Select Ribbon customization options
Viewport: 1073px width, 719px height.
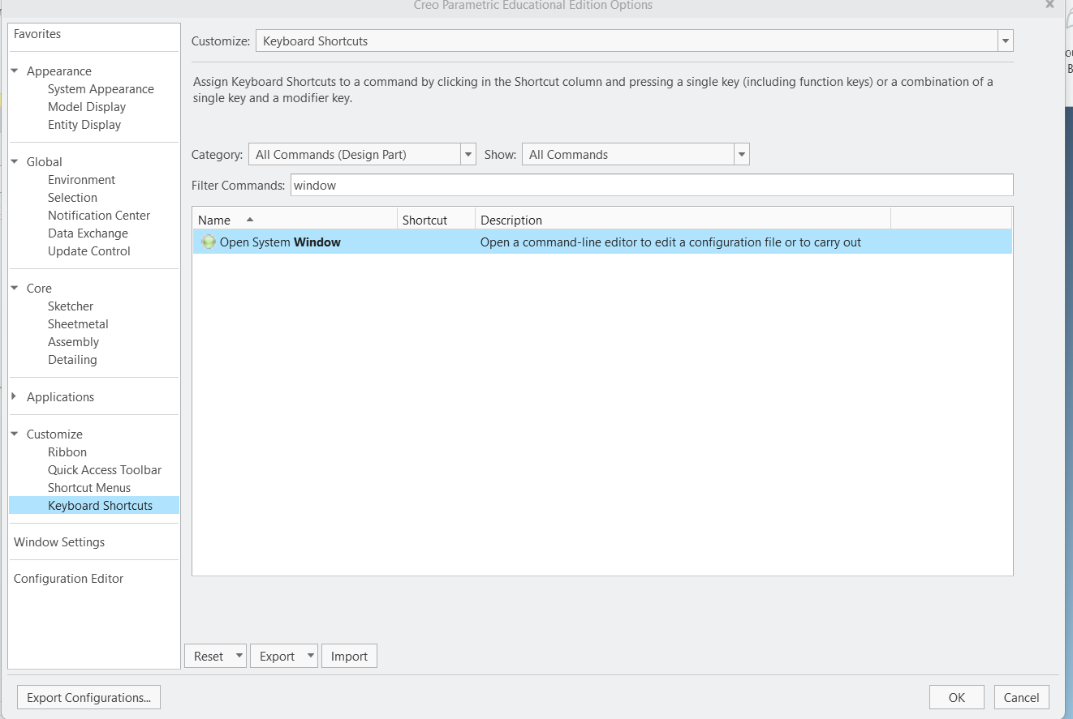coord(67,452)
